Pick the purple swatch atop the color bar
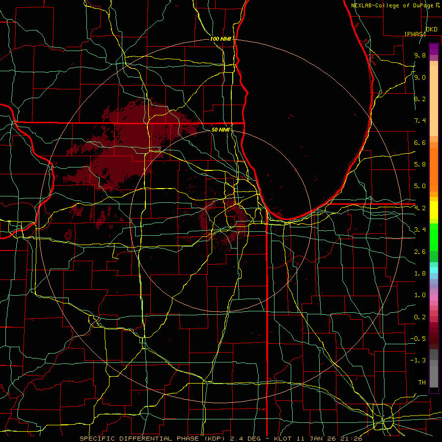The height and width of the screenshot is (442, 442). tap(434, 49)
